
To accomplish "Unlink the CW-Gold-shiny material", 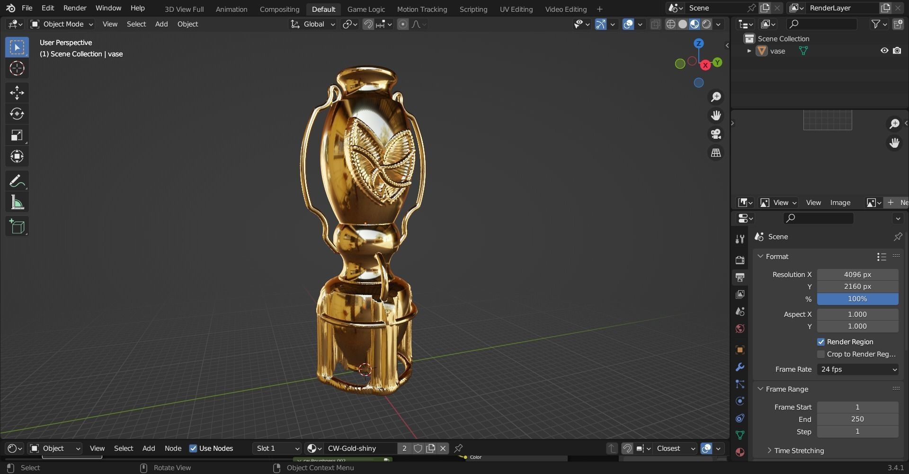I will tap(443, 448).
